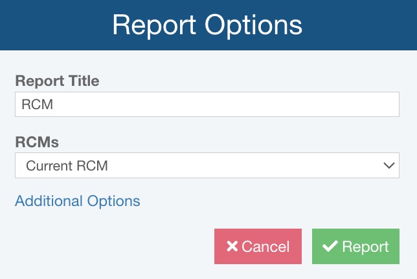417x279 pixels.
Task: Expand the Additional Options section
Action: point(77,201)
